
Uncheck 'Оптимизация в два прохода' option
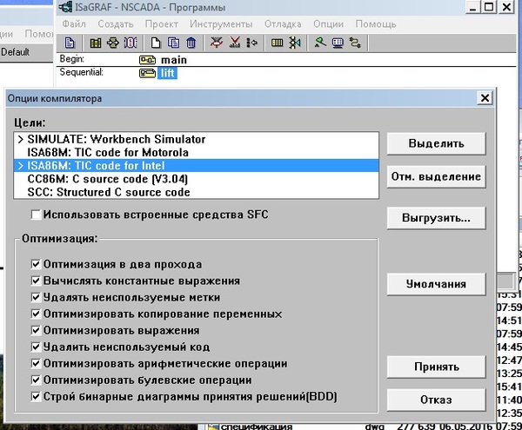[x=36, y=264]
